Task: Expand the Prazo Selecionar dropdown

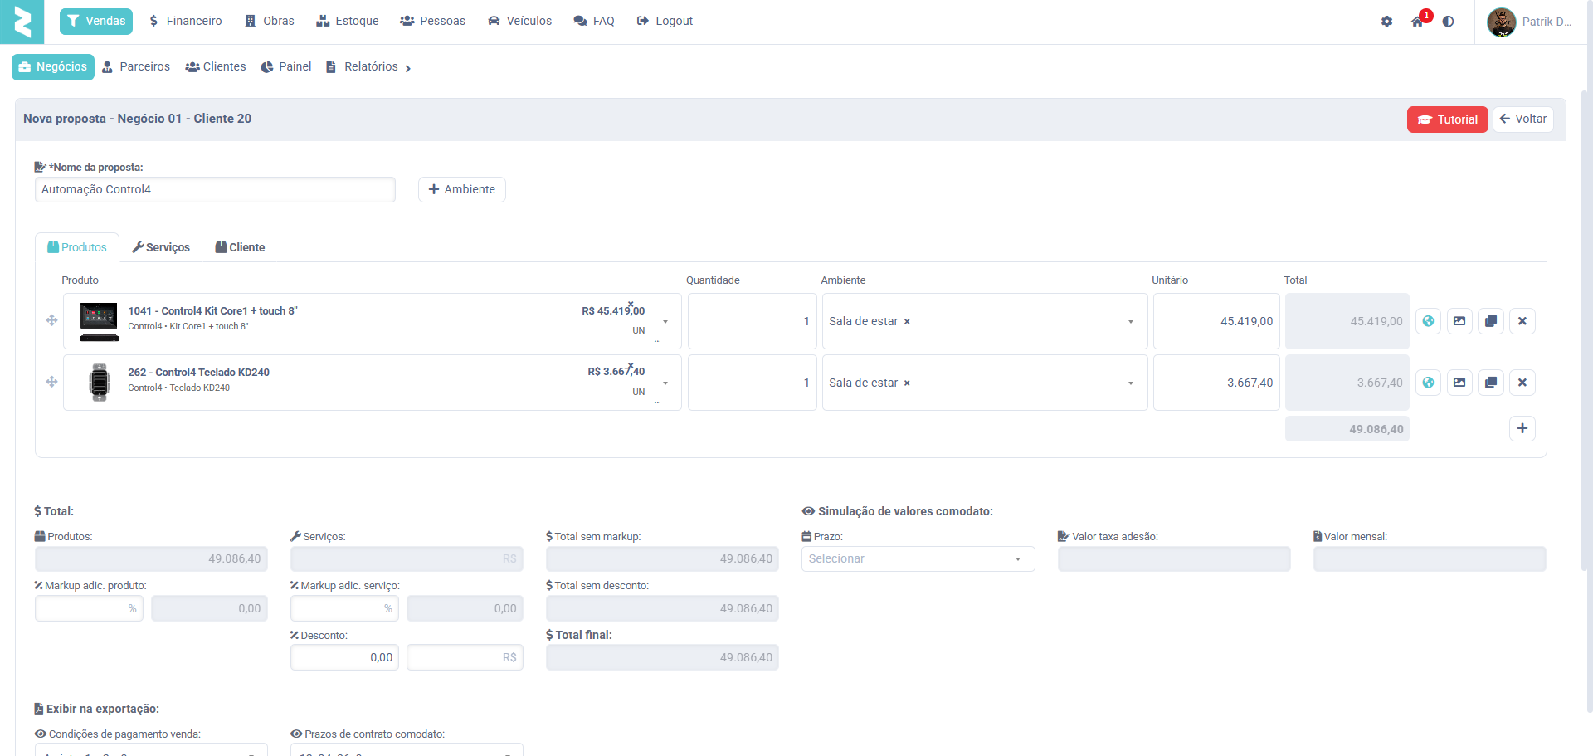Action: [918, 558]
